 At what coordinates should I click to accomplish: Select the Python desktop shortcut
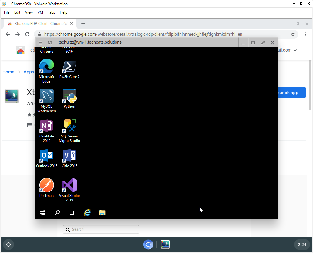coord(69,99)
